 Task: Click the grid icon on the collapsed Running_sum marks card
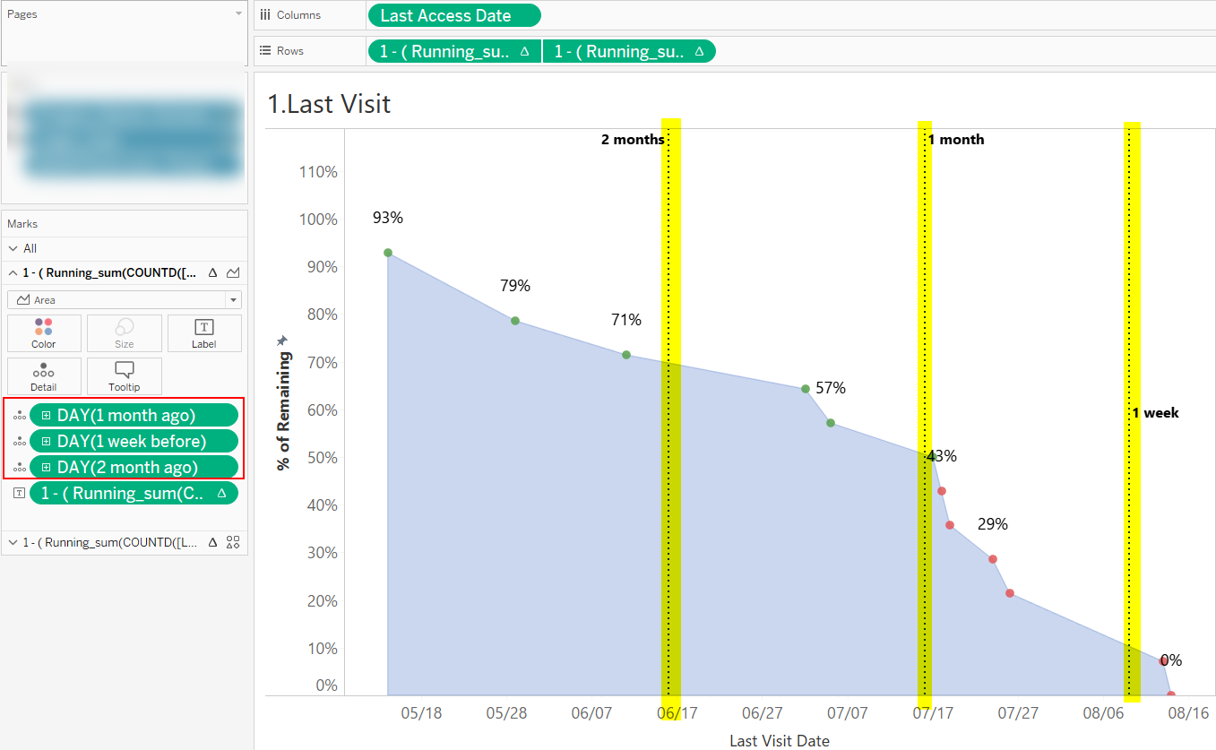(232, 542)
